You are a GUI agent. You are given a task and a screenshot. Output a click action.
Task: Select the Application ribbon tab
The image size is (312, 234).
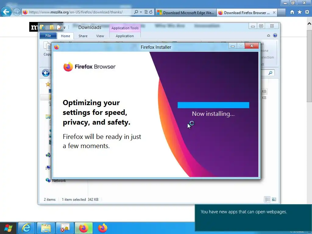point(125,36)
